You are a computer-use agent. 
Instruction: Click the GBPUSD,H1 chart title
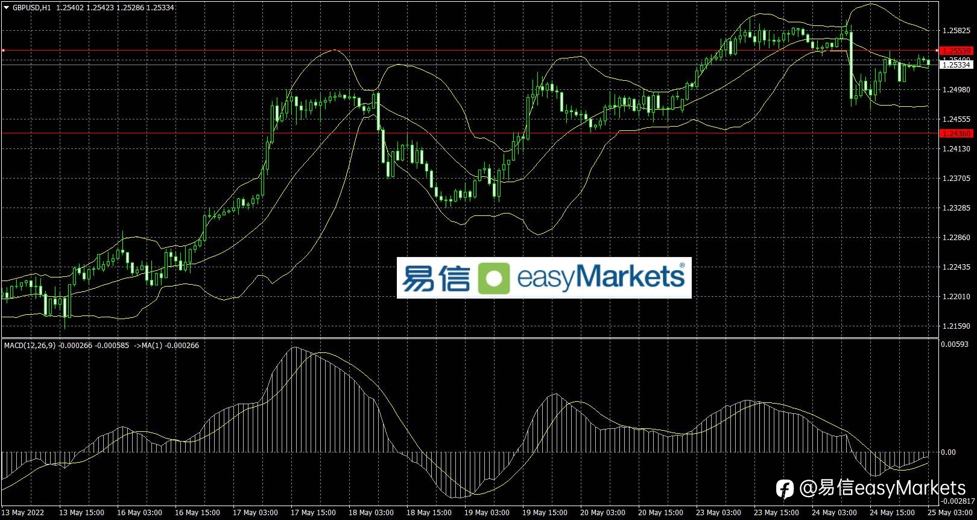click(x=32, y=8)
